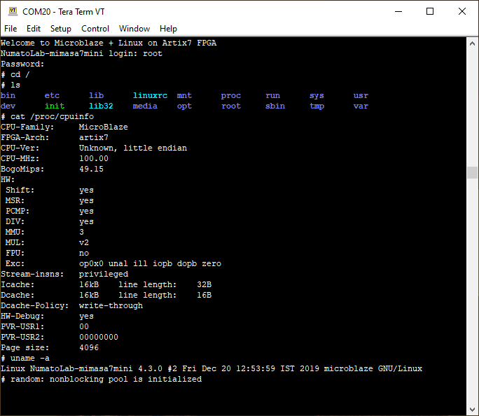479x416 pixels.
Task: Maximize the Tera Term window
Action: 430,12
